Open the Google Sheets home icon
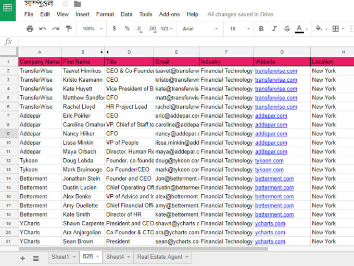 8,9
